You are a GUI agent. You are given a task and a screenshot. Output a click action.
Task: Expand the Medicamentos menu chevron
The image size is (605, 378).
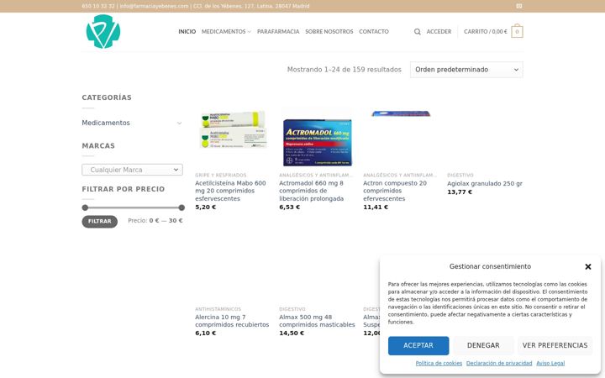coord(249,32)
